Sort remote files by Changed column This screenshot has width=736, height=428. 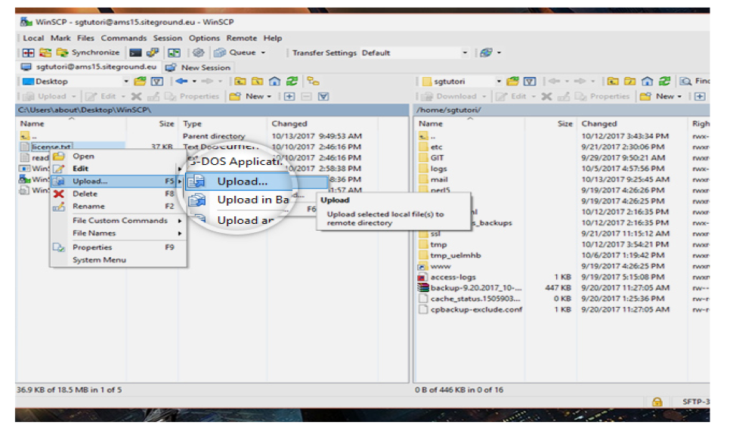point(599,123)
